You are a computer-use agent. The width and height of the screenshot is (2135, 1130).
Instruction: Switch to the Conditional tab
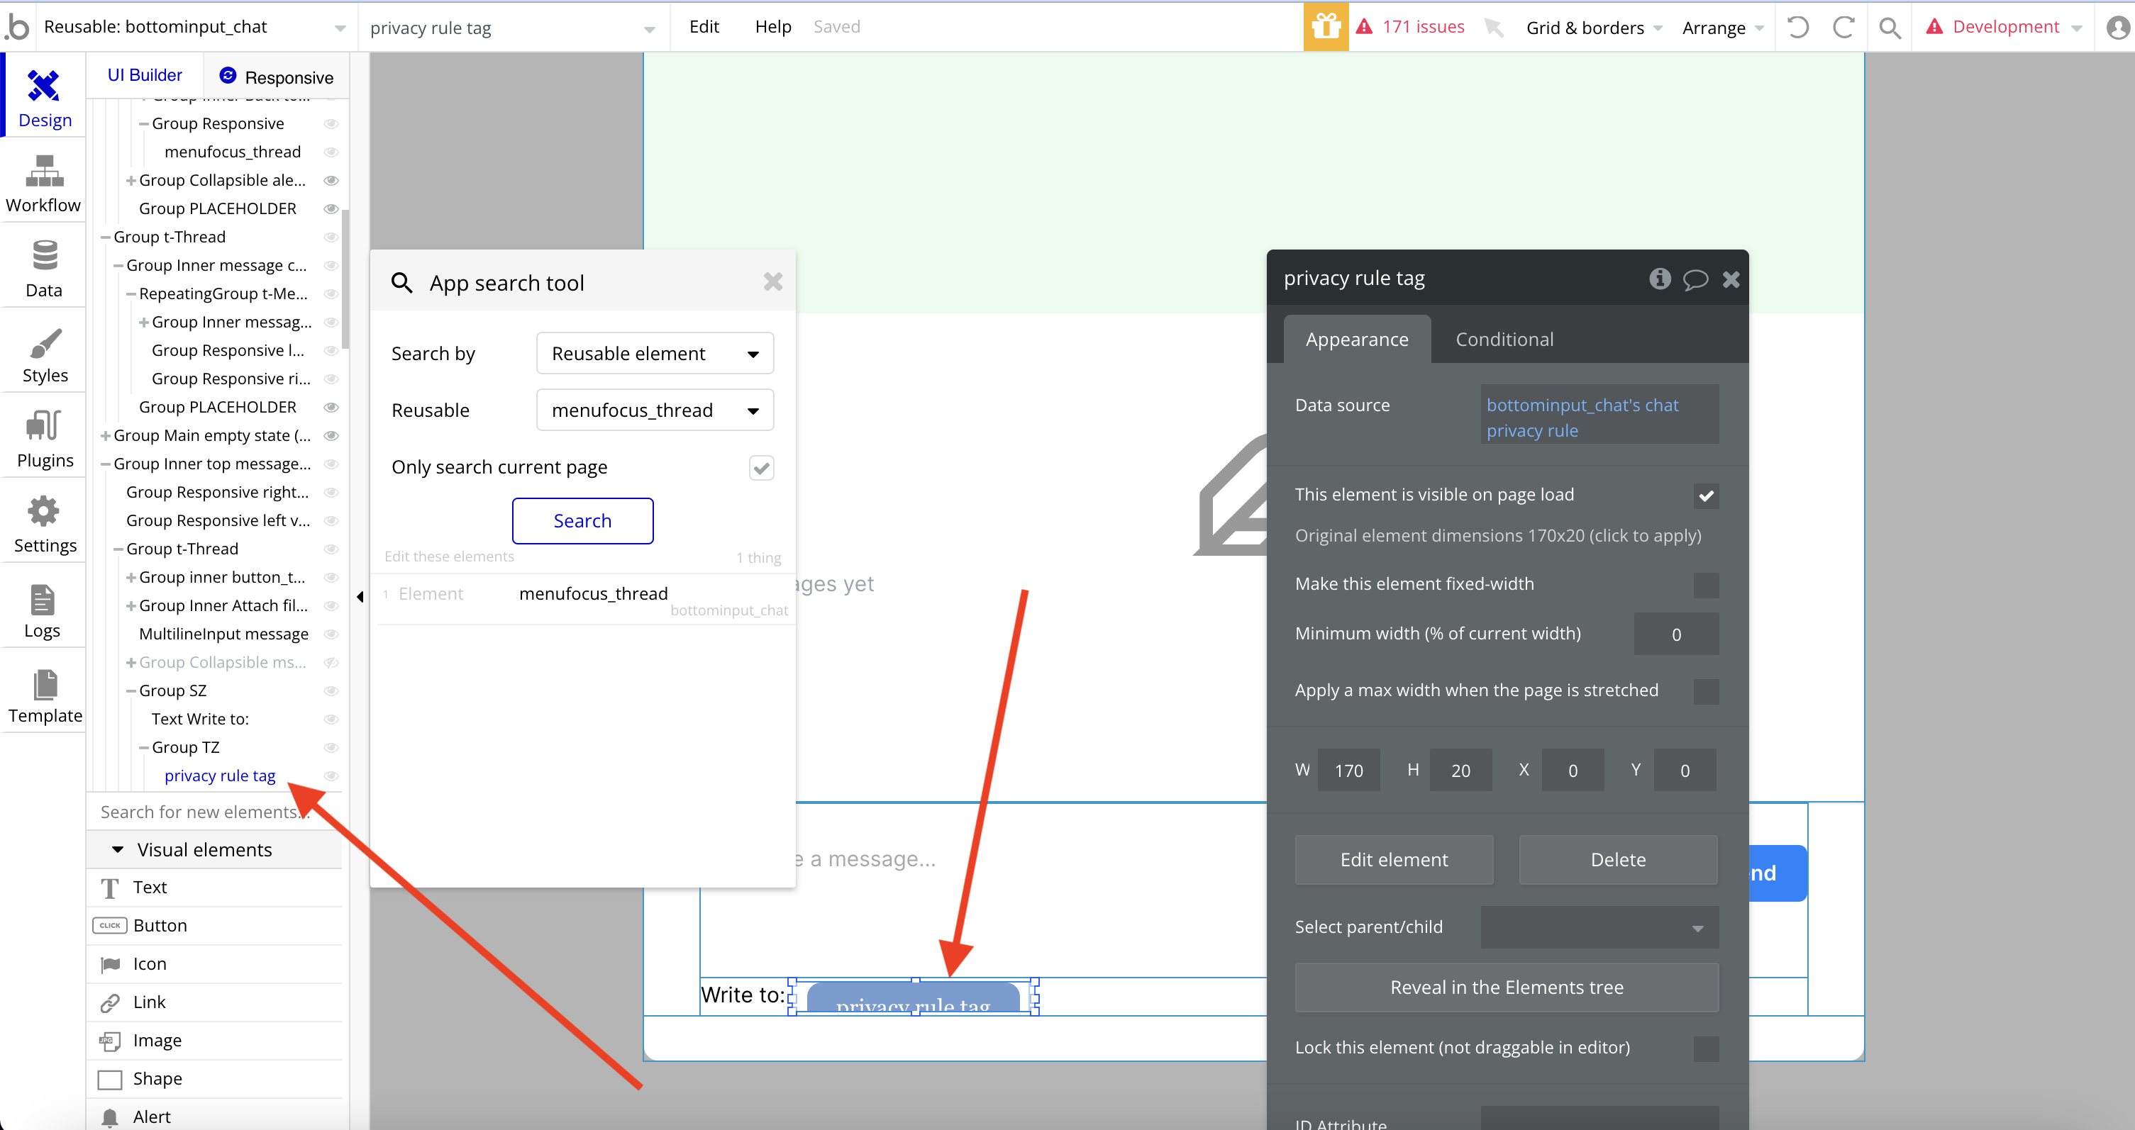[1504, 339]
